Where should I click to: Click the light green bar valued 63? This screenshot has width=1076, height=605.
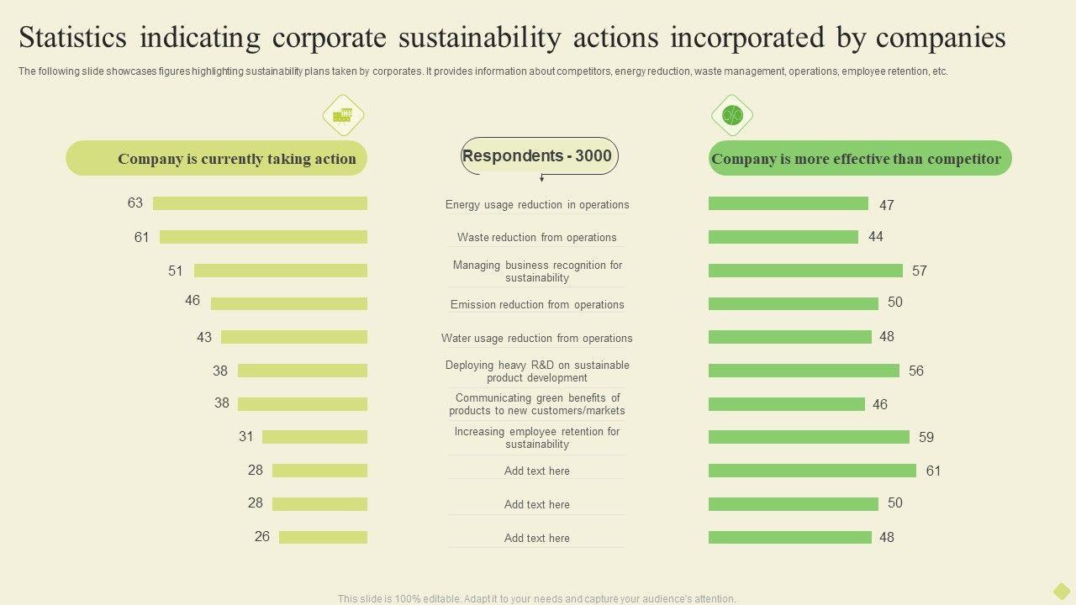tap(260, 203)
